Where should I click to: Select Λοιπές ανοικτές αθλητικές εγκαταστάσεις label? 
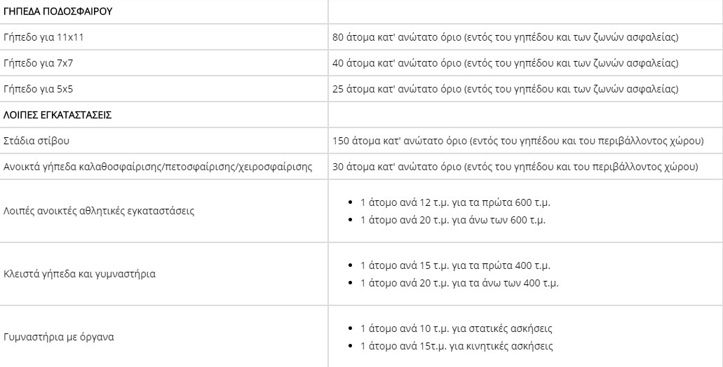point(99,212)
